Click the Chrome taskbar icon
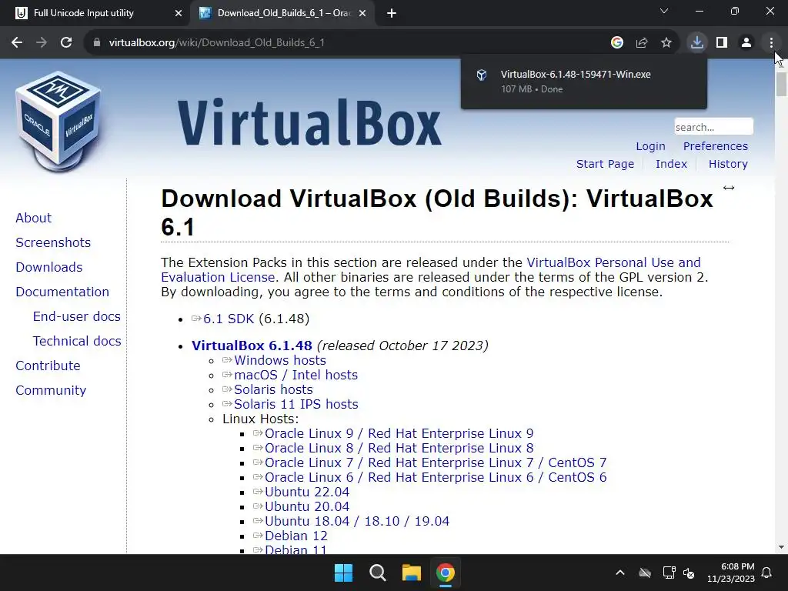This screenshot has width=788, height=591. (446, 573)
